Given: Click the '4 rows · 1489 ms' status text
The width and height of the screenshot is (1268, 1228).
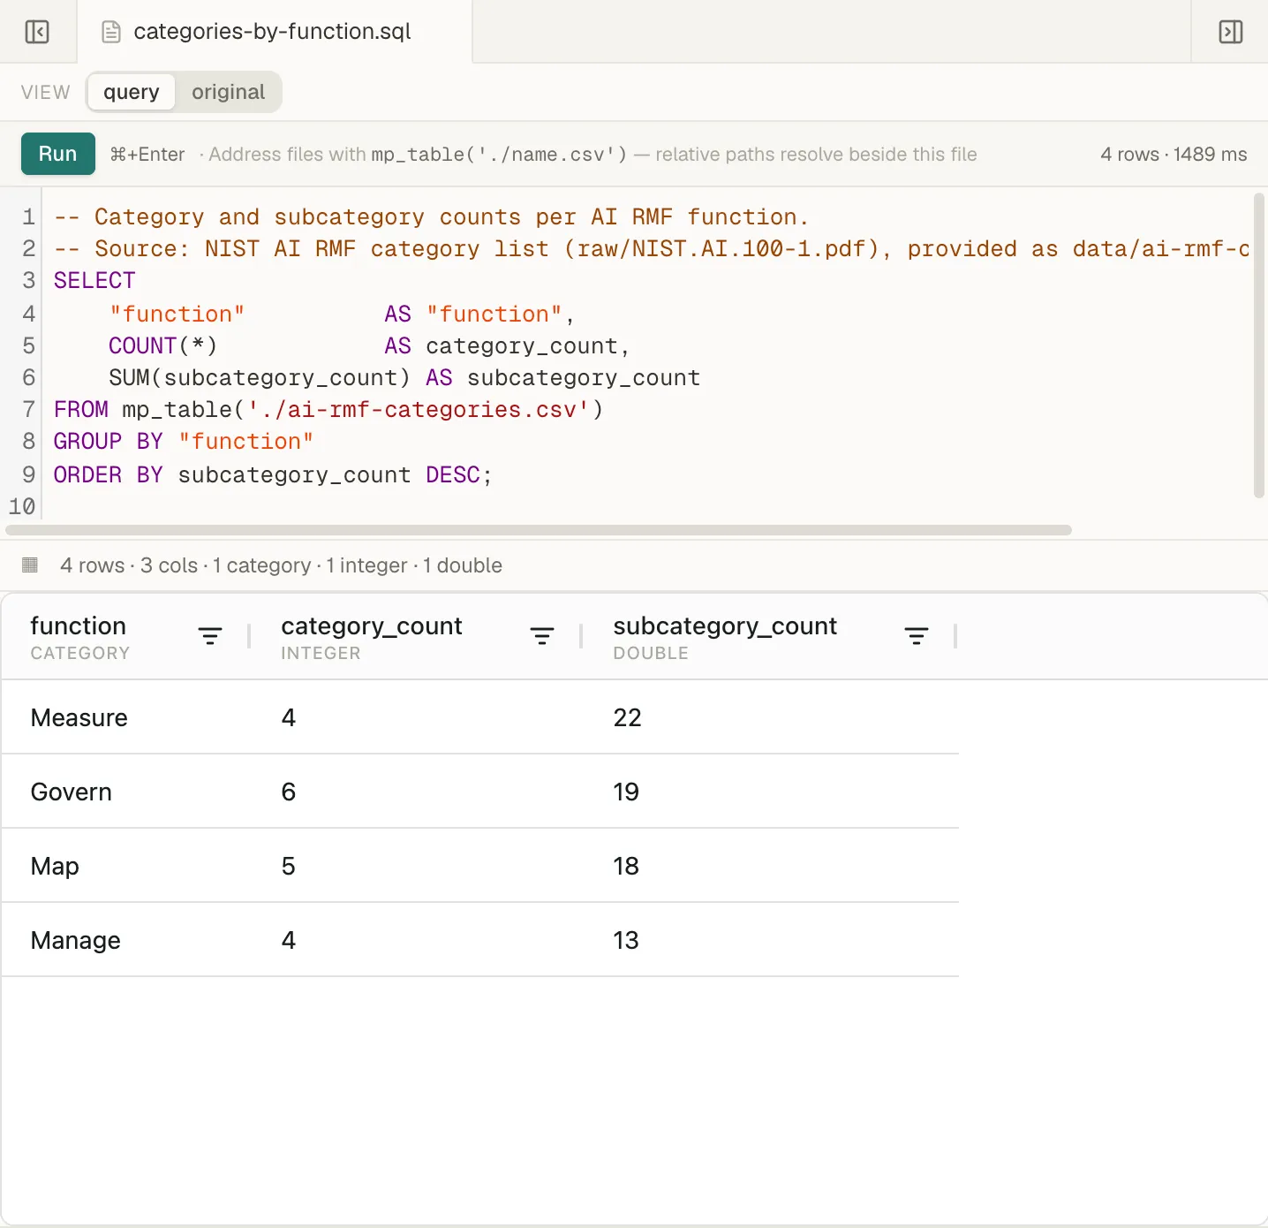Looking at the screenshot, I should (x=1174, y=154).
